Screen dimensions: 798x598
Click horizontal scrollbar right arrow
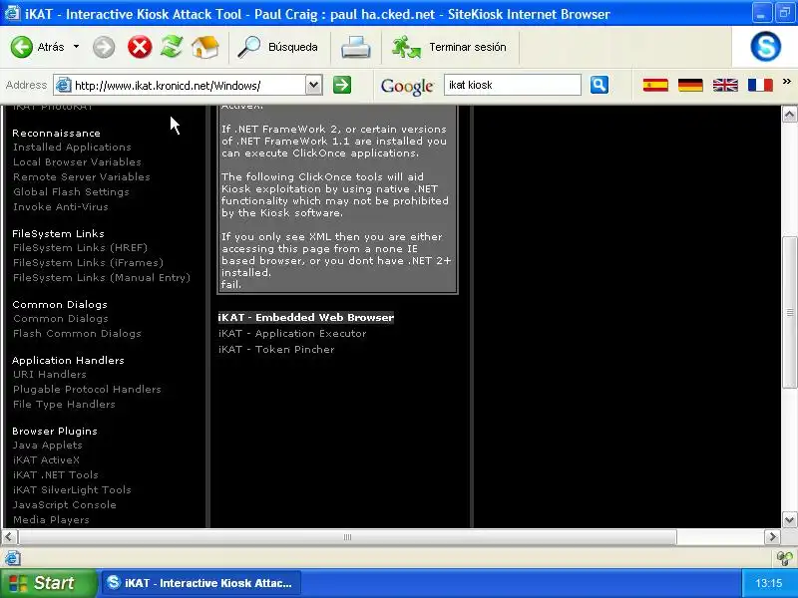click(772, 537)
